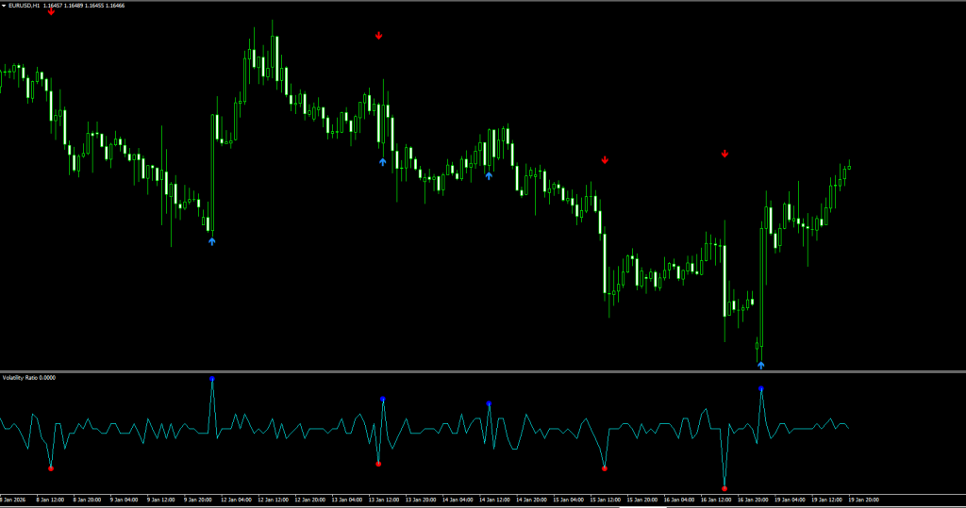Select the EURUSD,H1 price header text
The width and height of the screenshot is (966, 508).
pos(67,6)
